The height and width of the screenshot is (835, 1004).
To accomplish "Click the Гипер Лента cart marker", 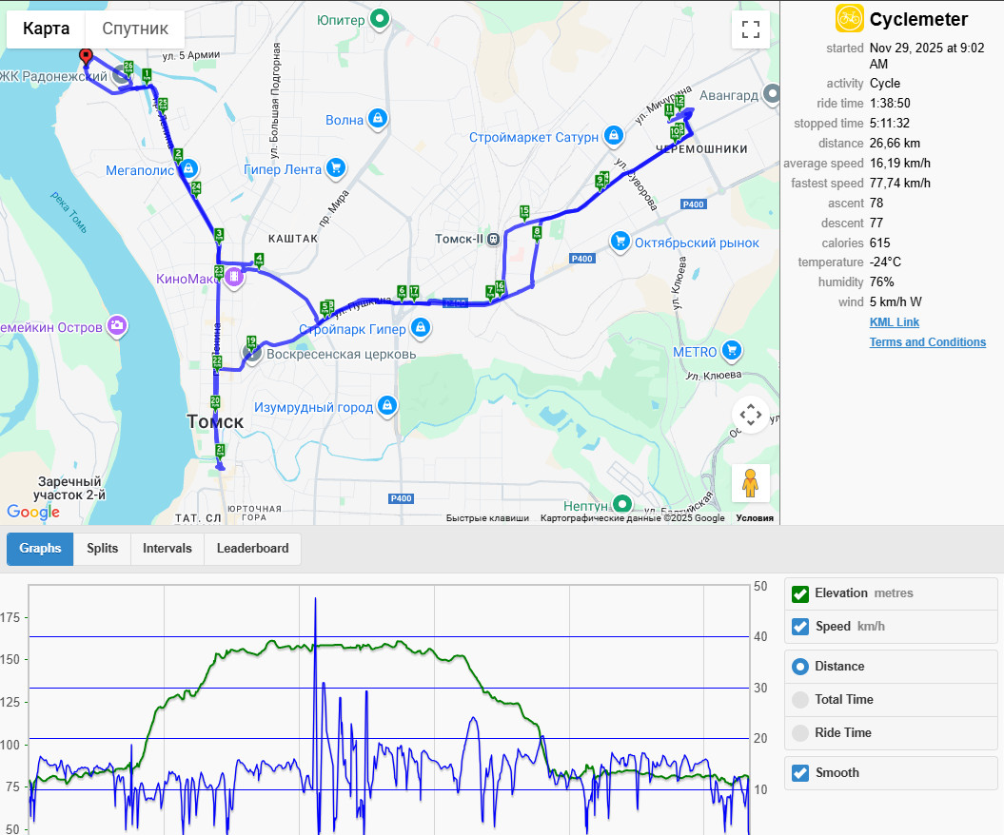I will [x=336, y=169].
